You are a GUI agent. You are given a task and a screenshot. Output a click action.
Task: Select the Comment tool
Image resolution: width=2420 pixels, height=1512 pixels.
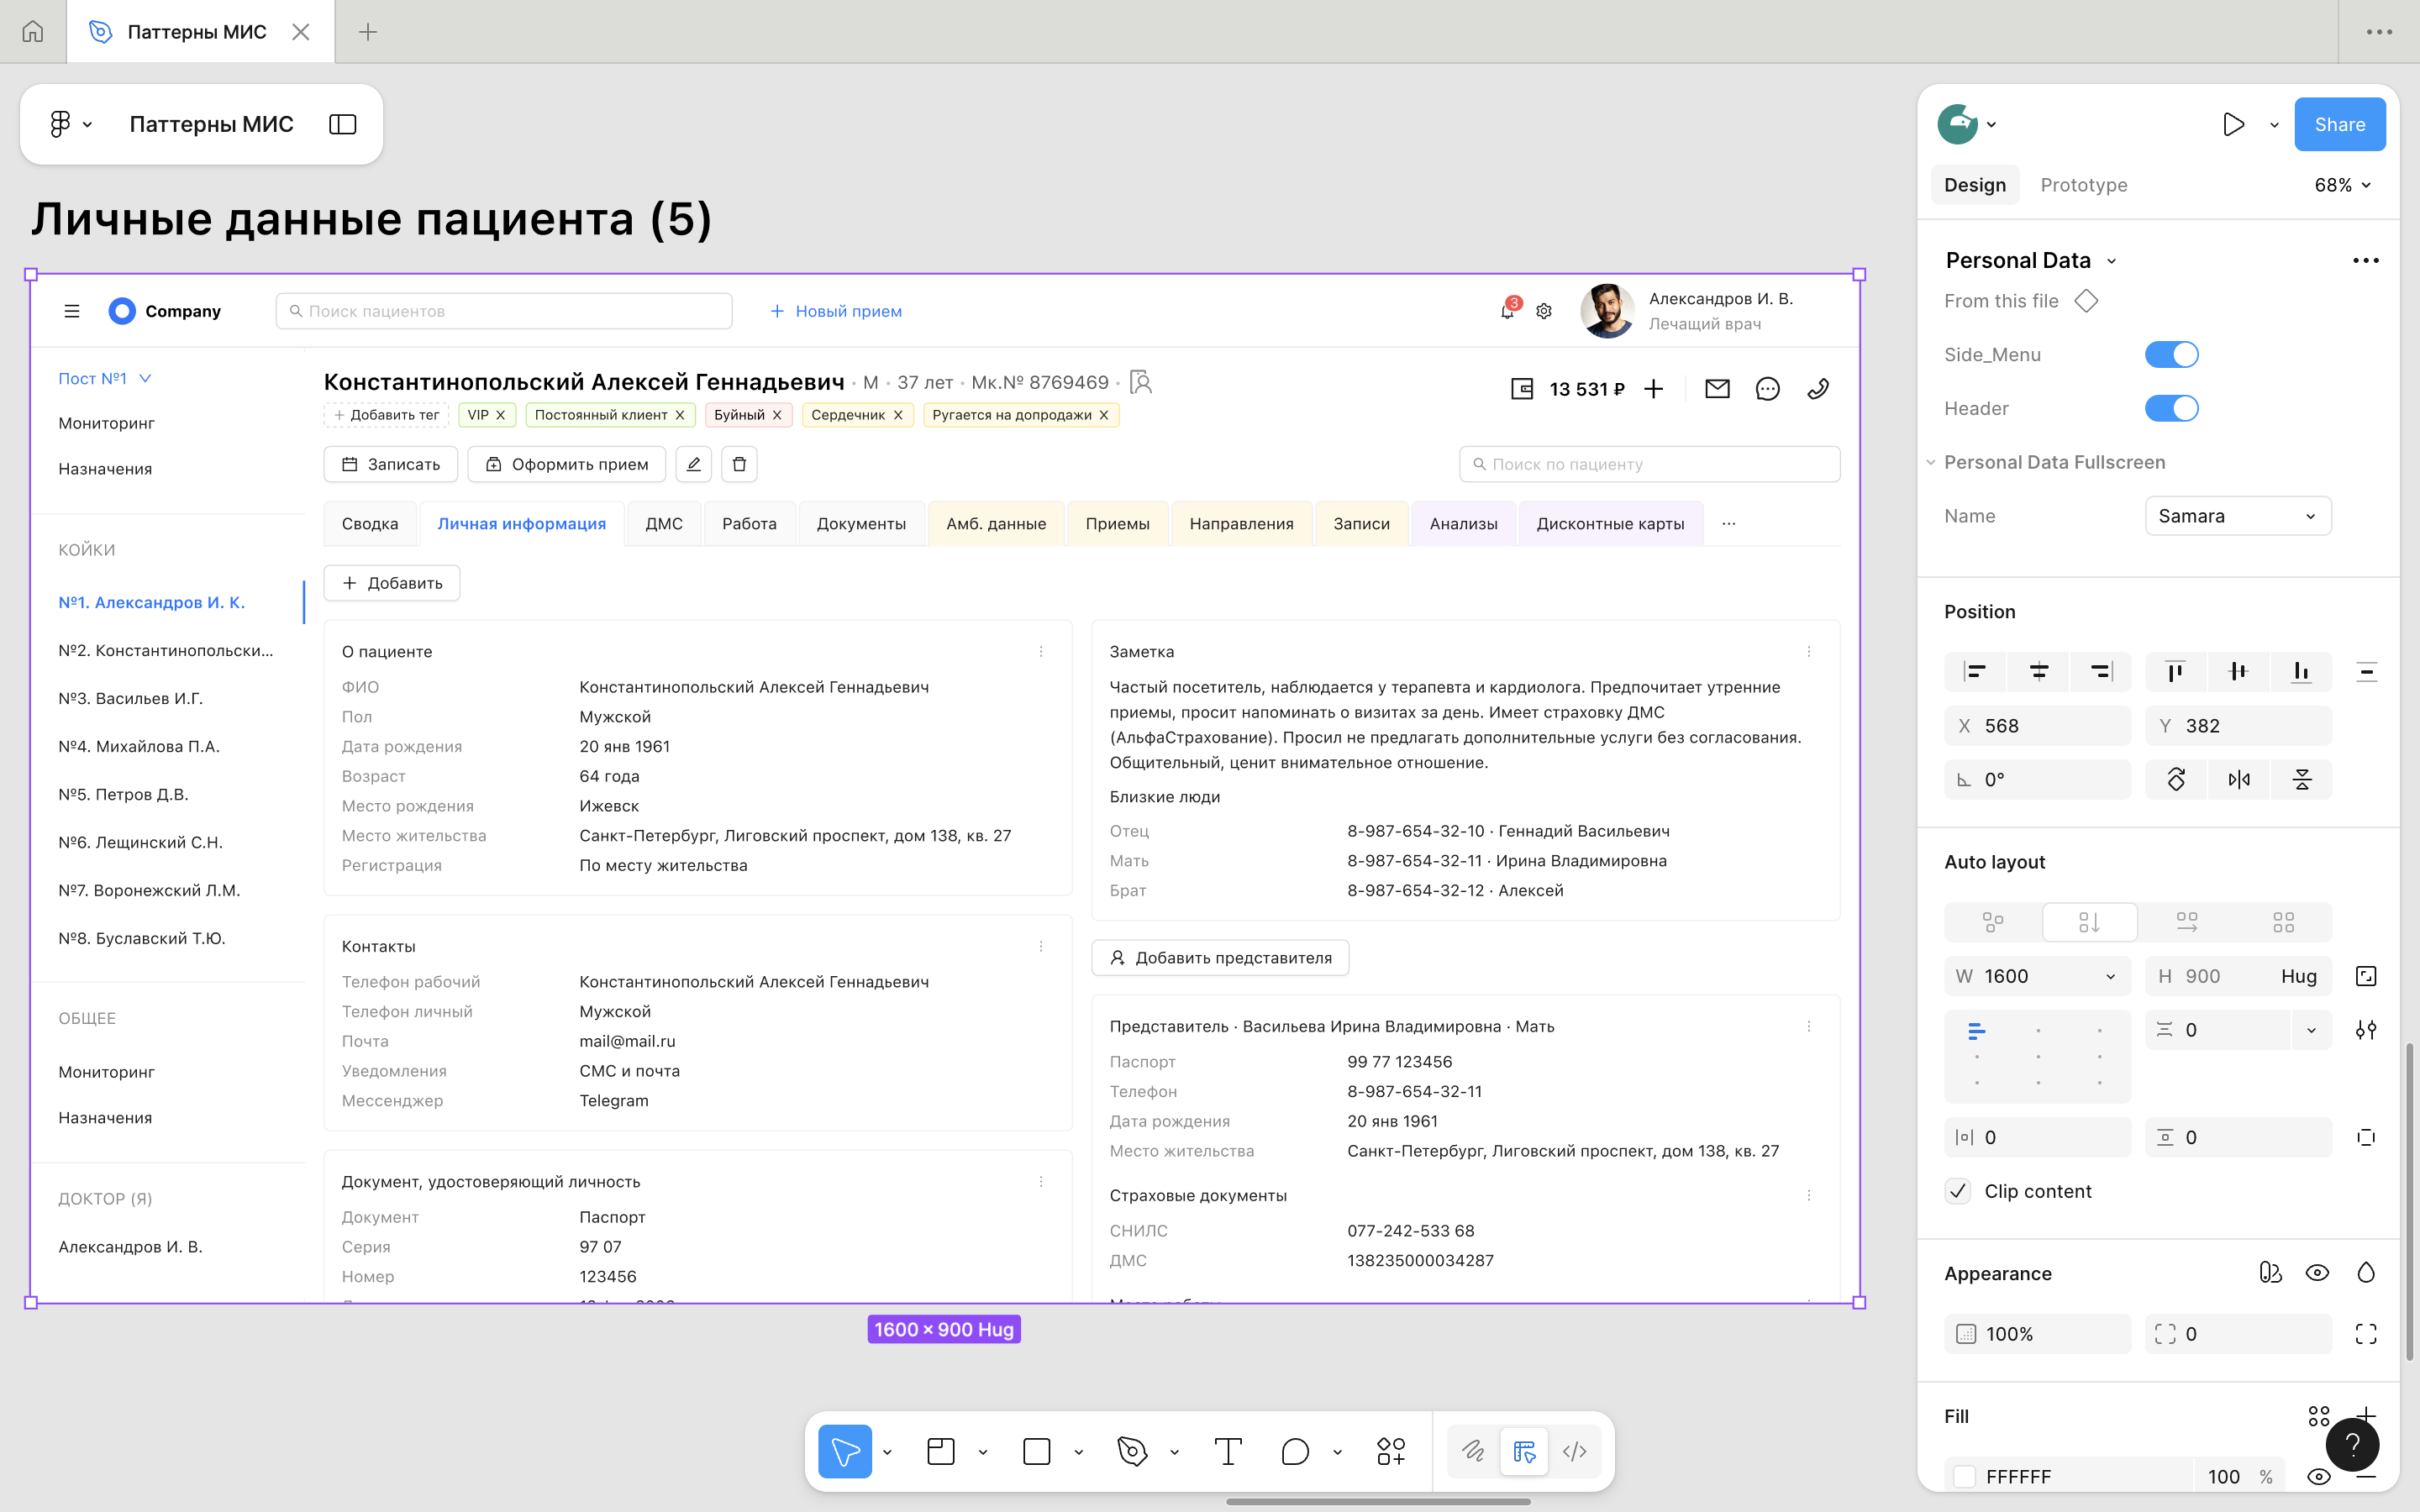(1295, 1451)
